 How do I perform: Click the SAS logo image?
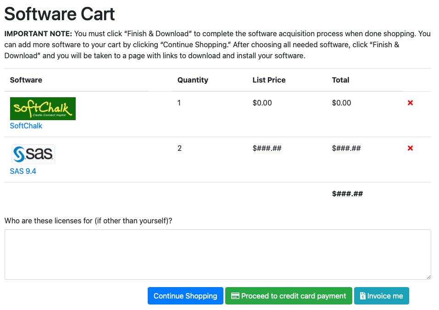pyautogui.click(x=33, y=154)
